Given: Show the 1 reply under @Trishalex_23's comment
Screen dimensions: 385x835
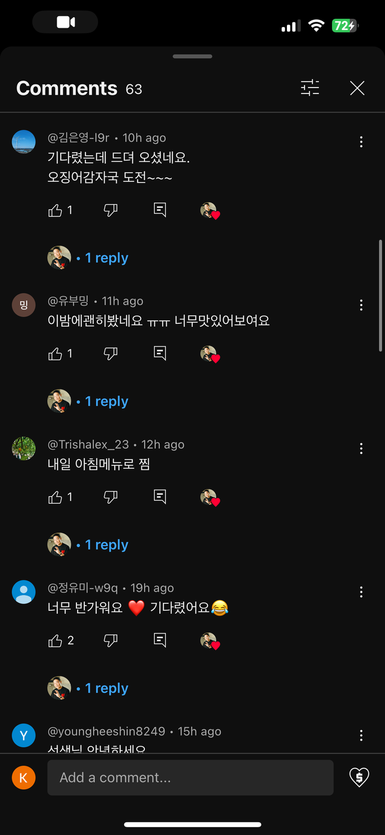Looking at the screenshot, I should coord(106,545).
